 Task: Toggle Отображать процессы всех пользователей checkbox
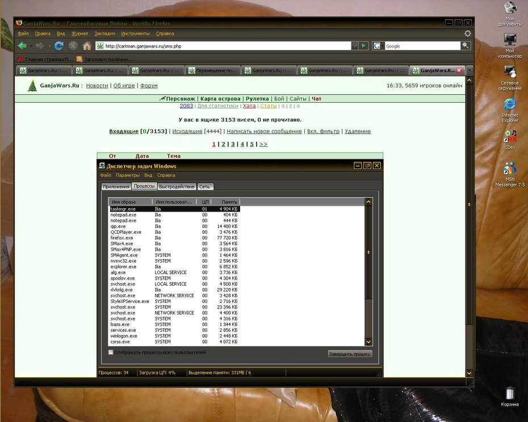(111, 352)
